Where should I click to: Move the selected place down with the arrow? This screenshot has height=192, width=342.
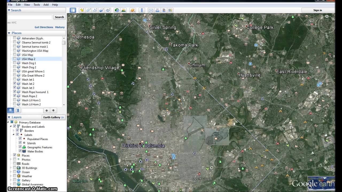coord(53,110)
